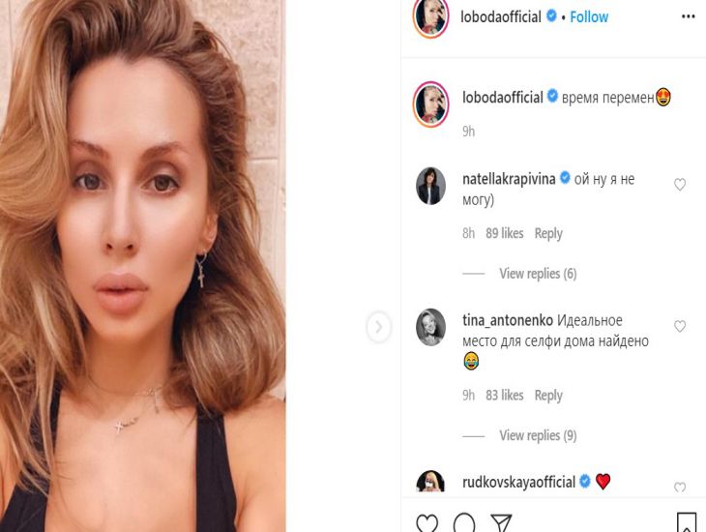Open the comment bubble icon
The image size is (706, 532).
tap(464, 524)
